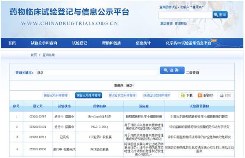Click the 查询结果 breadcrumb

[49, 55]
